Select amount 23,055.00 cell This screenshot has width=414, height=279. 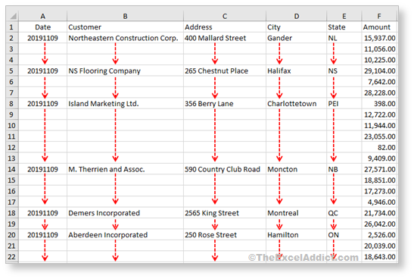(x=379, y=136)
